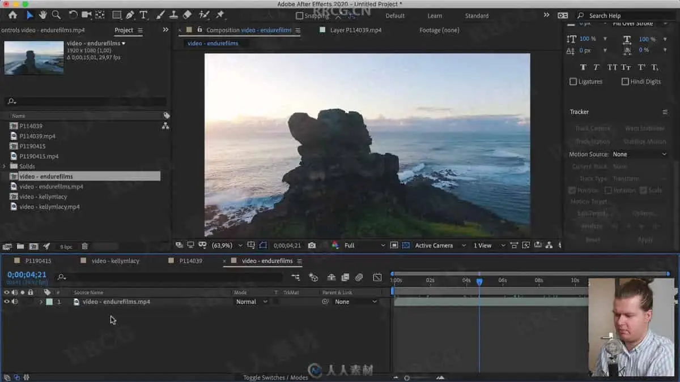Activate the Zoom magnifier tool
This screenshot has height=382, width=680.
[56, 15]
